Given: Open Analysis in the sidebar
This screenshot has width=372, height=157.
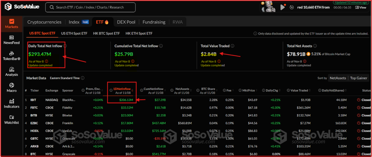Looking at the screenshot, I should pyautogui.click(x=12, y=72).
